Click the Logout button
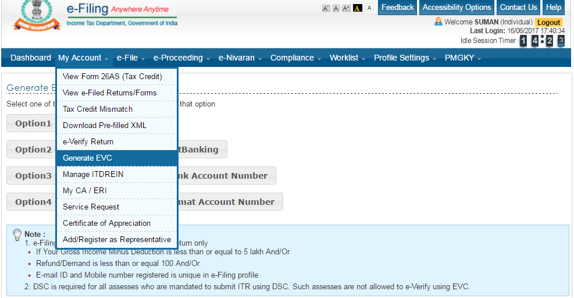 [x=548, y=23]
